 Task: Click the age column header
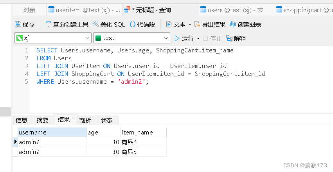click(104, 133)
